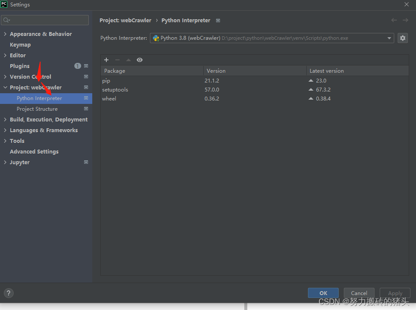Expand the Tools section

coord(5,141)
